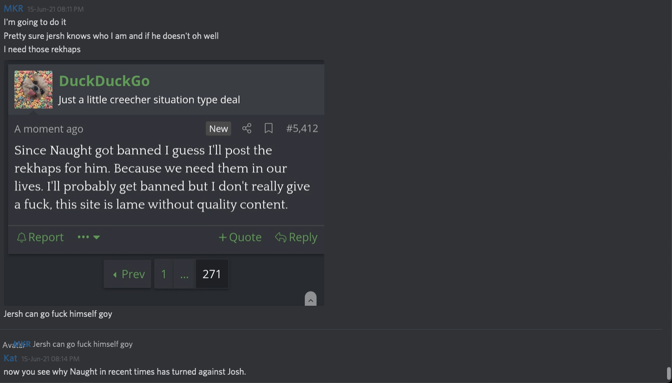Click the New badge on the post
This screenshot has width=672, height=383.
(218, 128)
